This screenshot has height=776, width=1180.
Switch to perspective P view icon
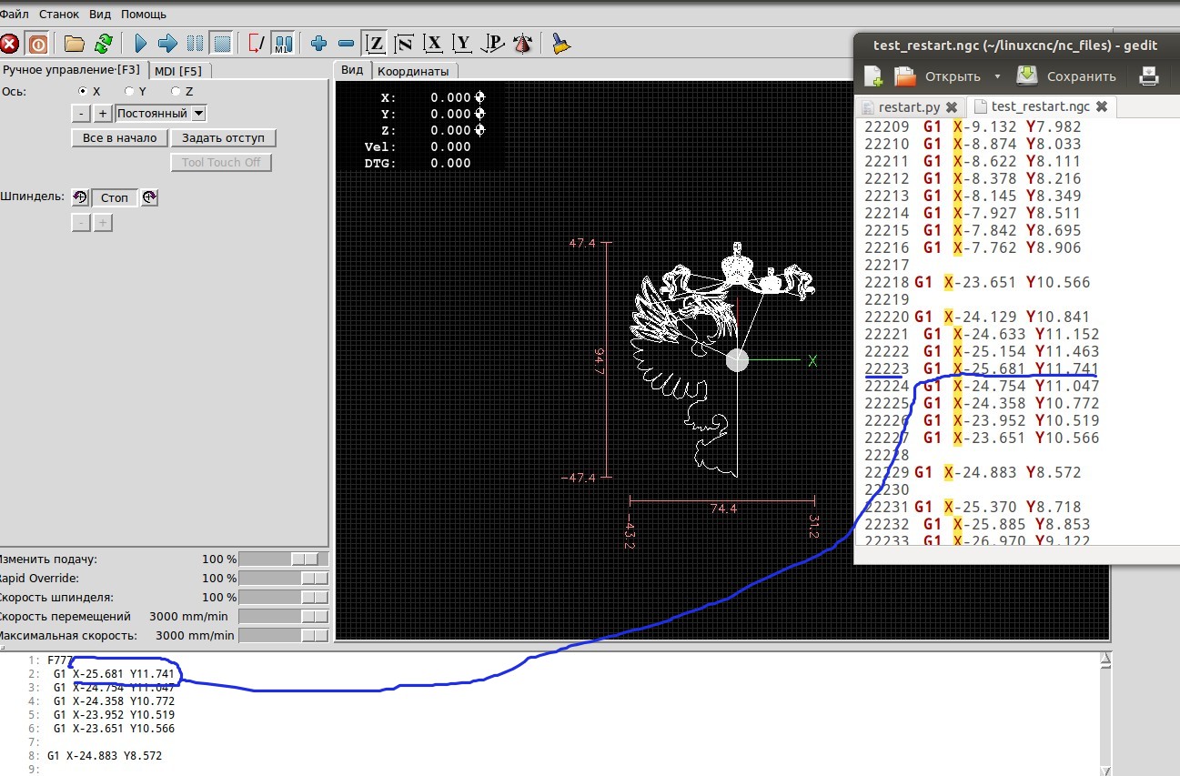pyautogui.click(x=493, y=43)
